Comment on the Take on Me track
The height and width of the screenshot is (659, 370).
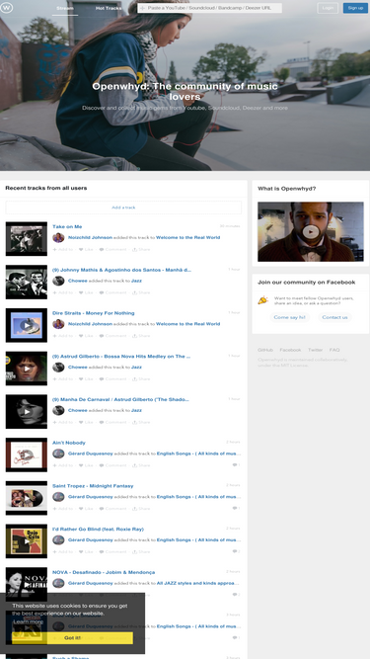pyautogui.click(x=112, y=249)
